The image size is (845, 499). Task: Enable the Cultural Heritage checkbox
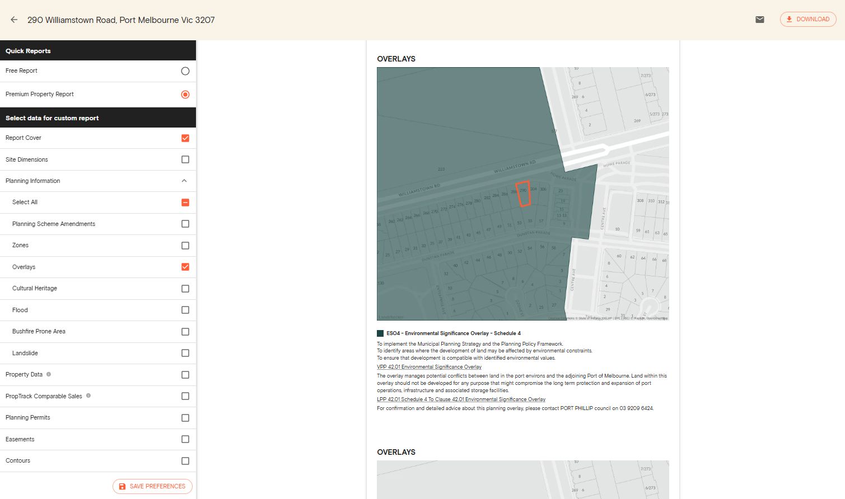185,289
